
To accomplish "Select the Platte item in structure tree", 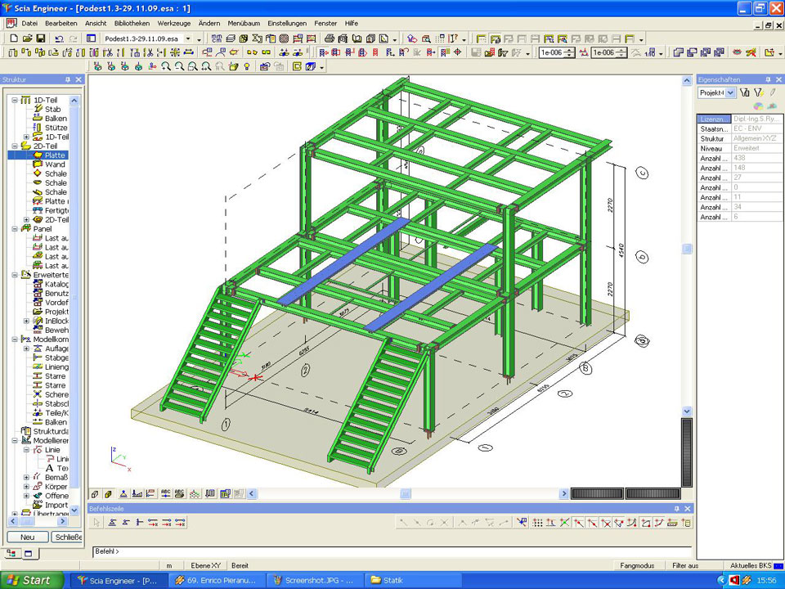I will pyautogui.click(x=54, y=155).
